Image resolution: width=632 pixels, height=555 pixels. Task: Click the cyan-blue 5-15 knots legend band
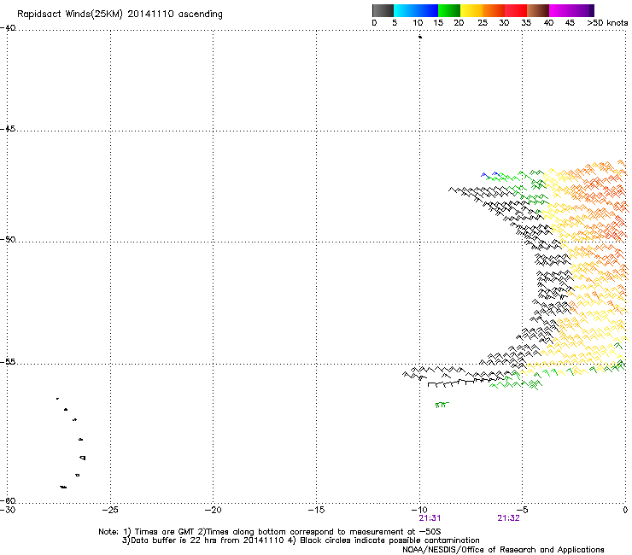416,10
